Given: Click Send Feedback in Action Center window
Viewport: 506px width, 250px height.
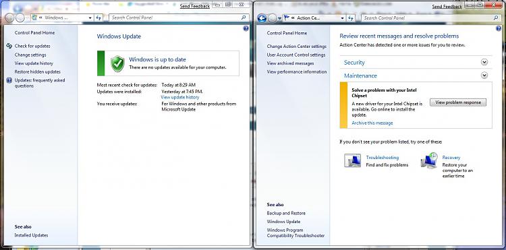Looking at the screenshot, I should (x=447, y=7).
